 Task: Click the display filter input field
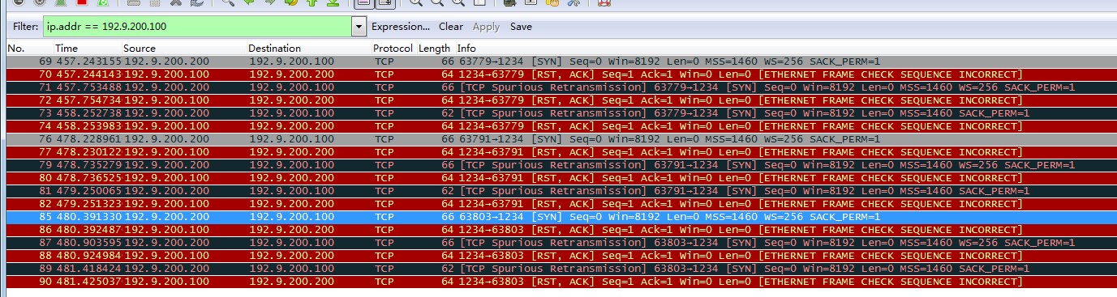pyautogui.click(x=197, y=27)
